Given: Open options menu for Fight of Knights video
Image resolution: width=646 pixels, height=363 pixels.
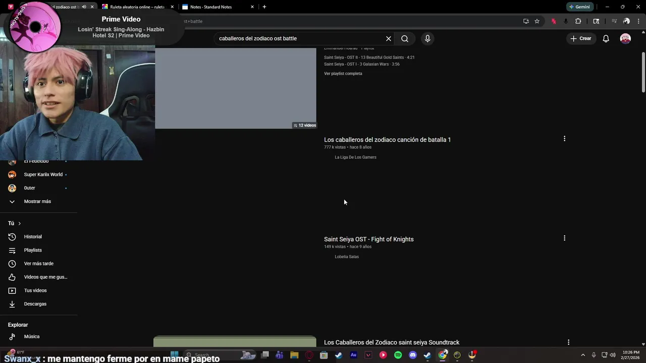Looking at the screenshot, I should [x=564, y=238].
